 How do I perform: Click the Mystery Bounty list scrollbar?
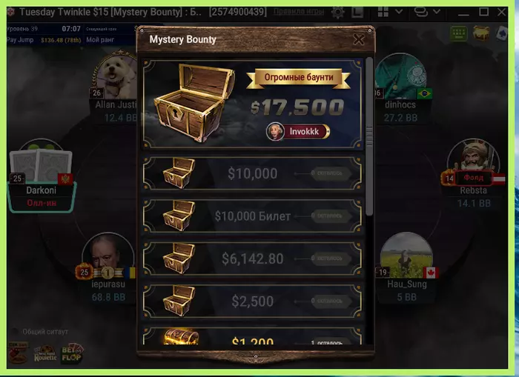[x=369, y=137]
